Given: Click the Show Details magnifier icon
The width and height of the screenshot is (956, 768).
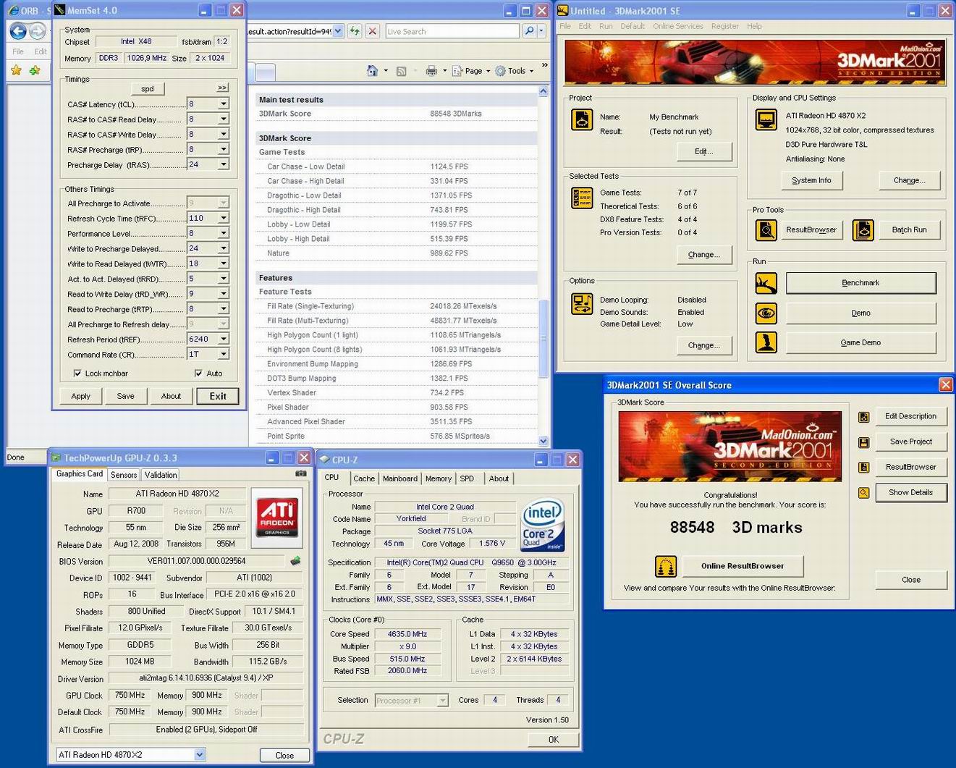Looking at the screenshot, I should coord(863,493).
